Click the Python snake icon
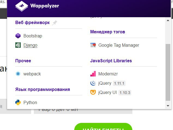This screenshot has height=130, width=173. click(18, 102)
